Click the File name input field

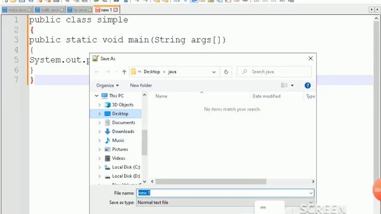point(225,193)
